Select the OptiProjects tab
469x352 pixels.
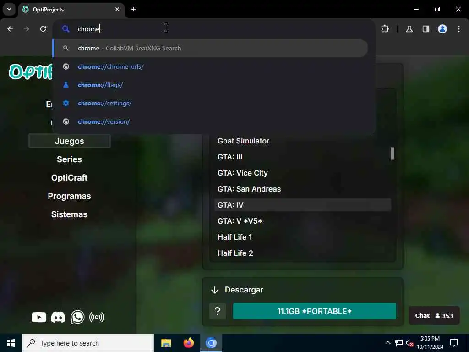[x=71, y=9]
